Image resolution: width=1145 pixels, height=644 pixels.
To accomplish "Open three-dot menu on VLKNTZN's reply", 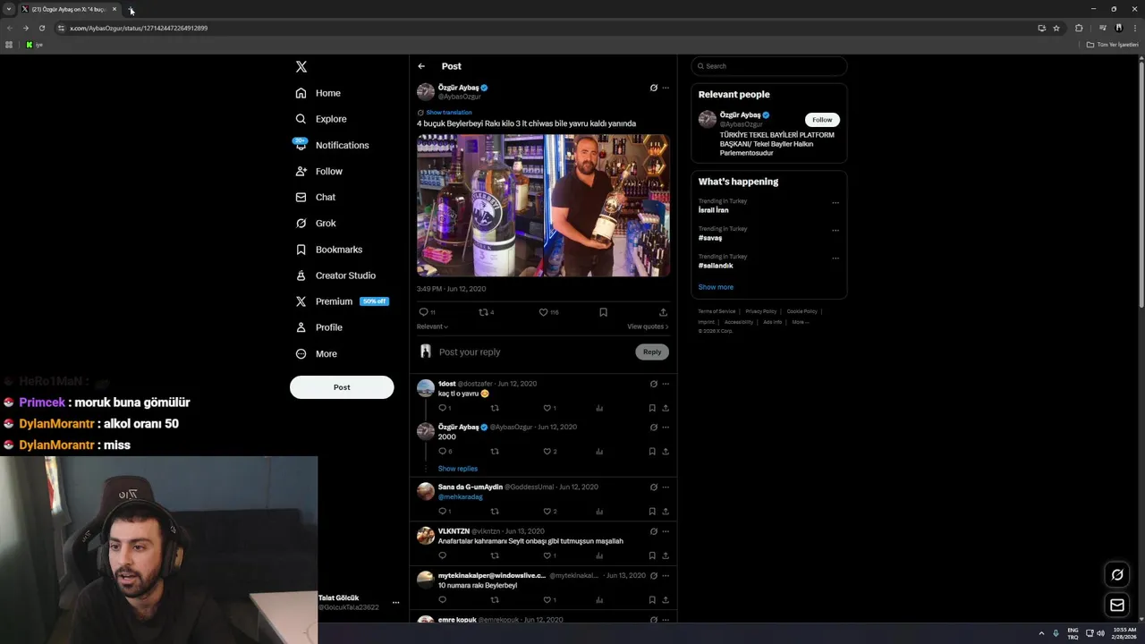I will (x=666, y=531).
